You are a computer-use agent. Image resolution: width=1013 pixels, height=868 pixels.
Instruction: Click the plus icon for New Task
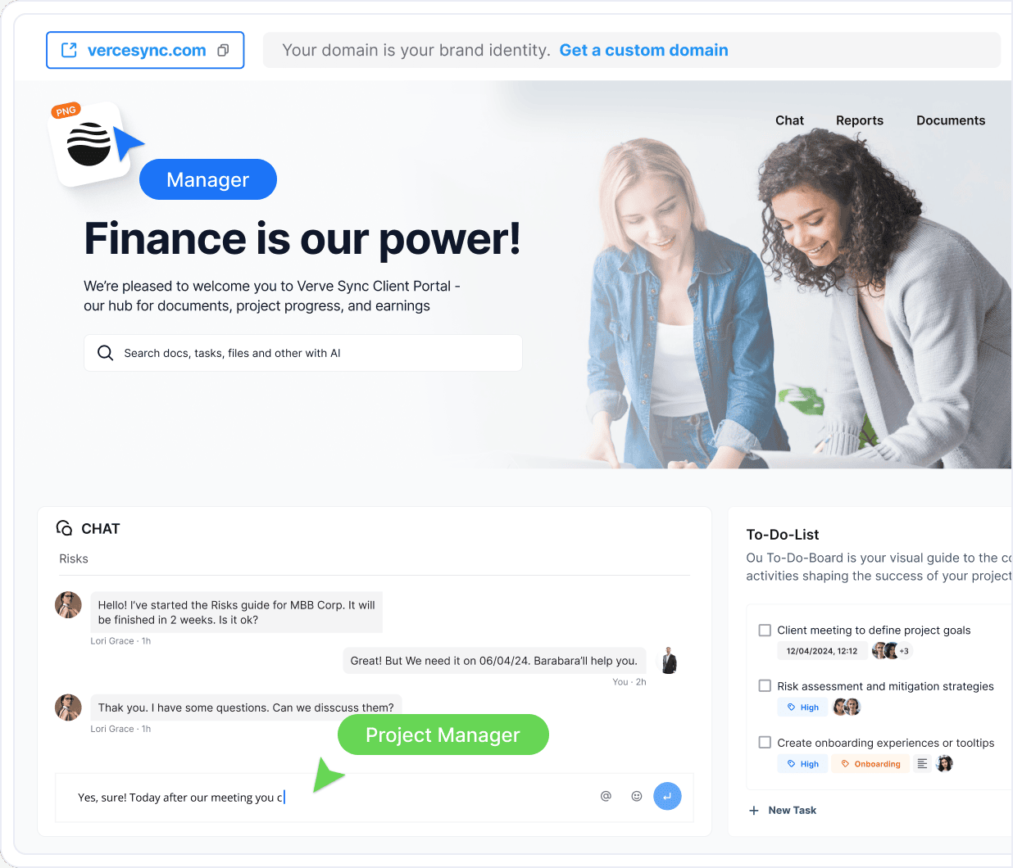(x=754, y=811)
